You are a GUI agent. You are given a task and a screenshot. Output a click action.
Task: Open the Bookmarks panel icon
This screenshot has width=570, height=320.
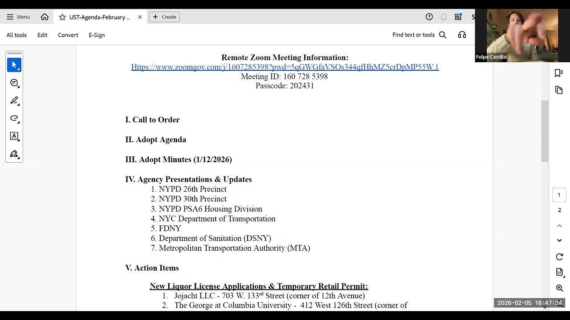pos(559,73)
